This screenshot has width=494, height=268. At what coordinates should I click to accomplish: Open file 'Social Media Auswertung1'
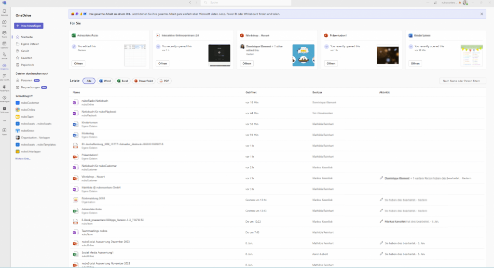click(97, 252)
